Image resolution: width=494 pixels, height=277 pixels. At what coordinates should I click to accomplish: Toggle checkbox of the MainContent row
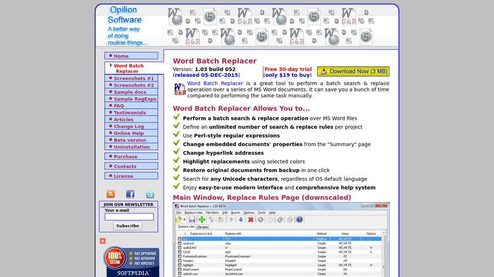179,269
